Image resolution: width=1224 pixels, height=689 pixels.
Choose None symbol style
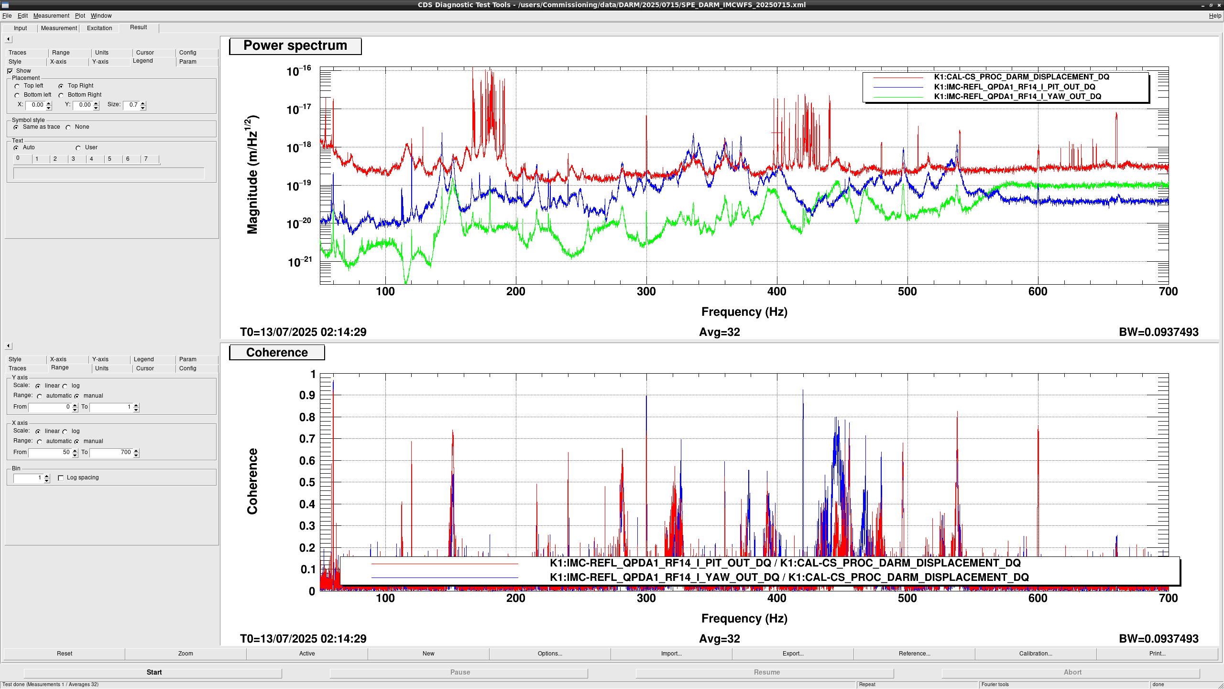pyautogui.click(x=68, y=127)
